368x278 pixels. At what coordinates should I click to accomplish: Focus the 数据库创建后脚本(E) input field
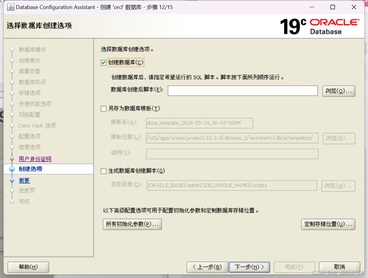[x=243, y=91]
